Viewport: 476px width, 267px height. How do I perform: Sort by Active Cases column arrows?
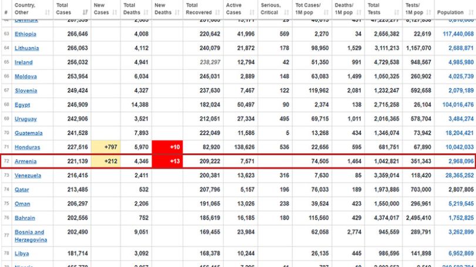point(252,12)
